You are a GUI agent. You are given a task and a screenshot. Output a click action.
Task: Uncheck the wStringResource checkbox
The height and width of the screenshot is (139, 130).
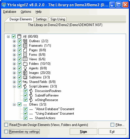[25, 100]
